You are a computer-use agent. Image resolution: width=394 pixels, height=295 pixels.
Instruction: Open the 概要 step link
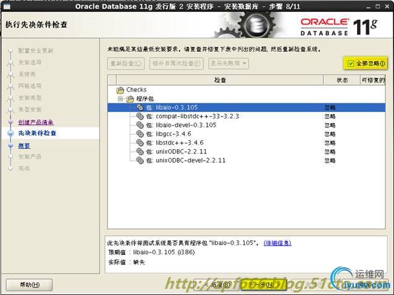click(24, 145)
